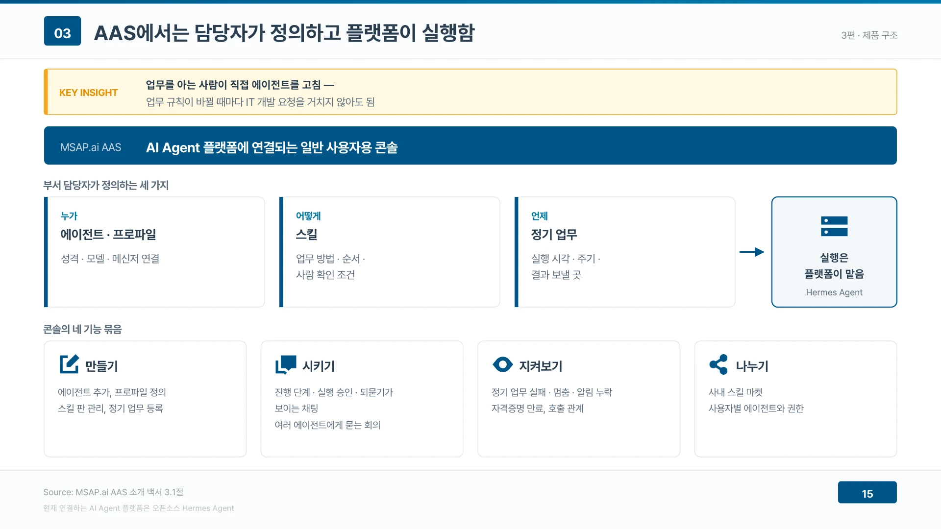Click the share icon beside 나누기
Viewport: 941px width, 529px height.
(x=718, y=364)
